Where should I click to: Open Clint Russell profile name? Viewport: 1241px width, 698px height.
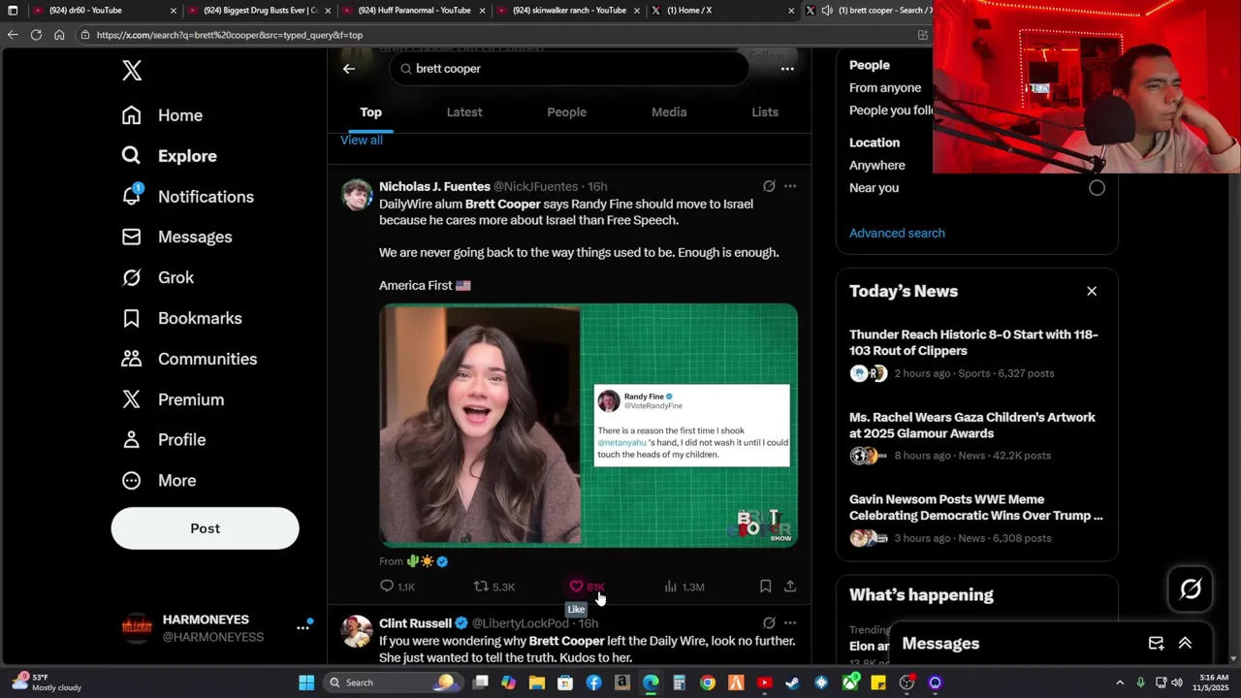(x=415, y=623)
